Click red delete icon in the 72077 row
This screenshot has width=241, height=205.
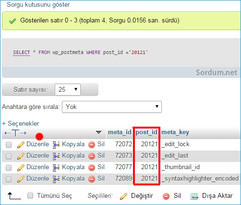pos(92,168)
